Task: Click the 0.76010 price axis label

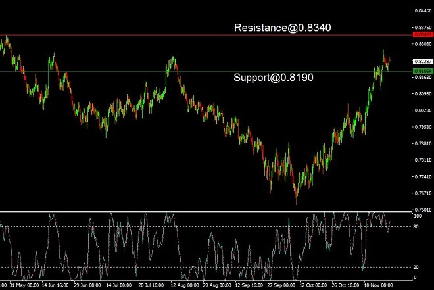Action: coord(423,210)
